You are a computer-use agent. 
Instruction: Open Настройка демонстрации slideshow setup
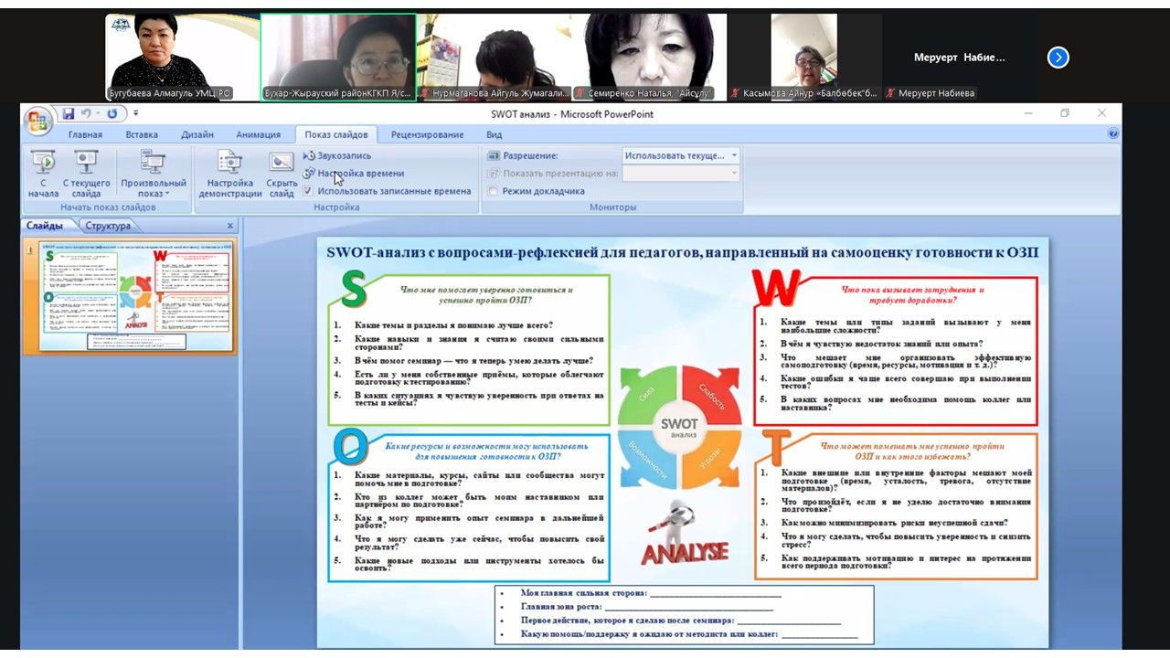tap(229, 174)
